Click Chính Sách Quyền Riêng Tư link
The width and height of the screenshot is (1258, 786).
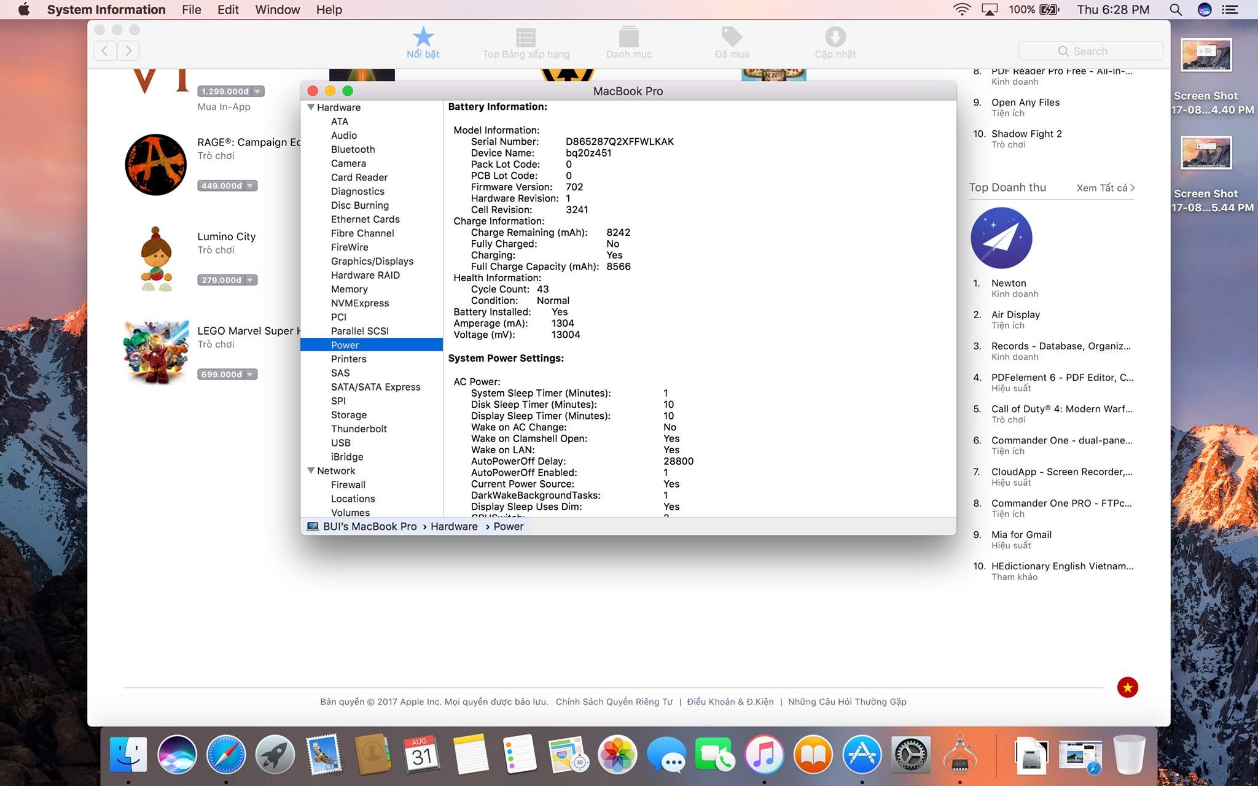614,701
